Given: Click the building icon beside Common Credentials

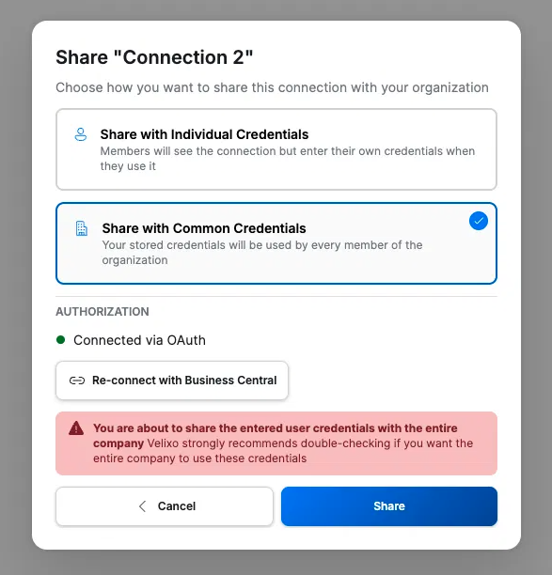Looking at the screenshot, I should [82, 228].
